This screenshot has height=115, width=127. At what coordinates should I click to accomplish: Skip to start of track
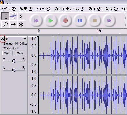tap(36, 20)
